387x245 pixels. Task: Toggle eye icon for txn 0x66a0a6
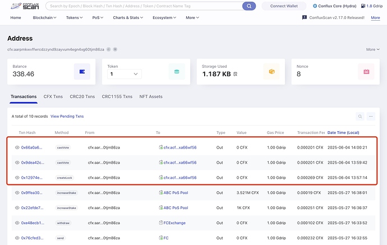coord(17,147)
